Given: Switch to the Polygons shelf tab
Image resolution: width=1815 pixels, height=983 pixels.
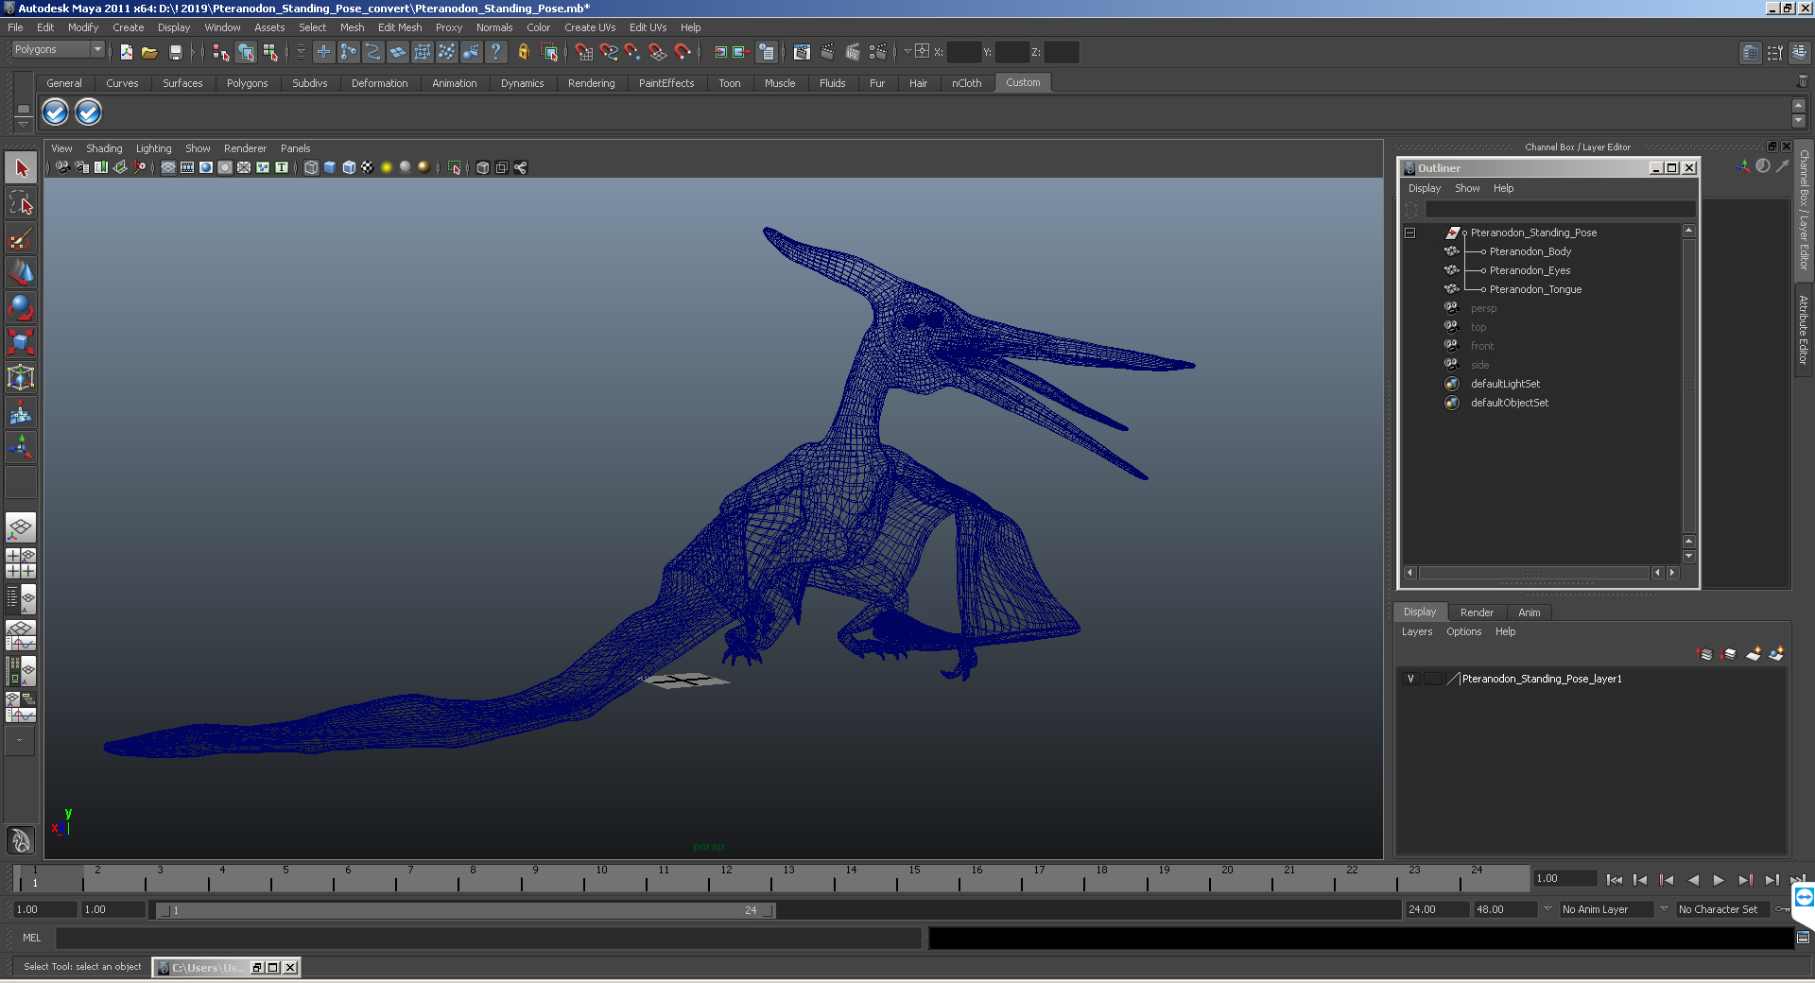Looking at the screenshot, I should tap(247, 83).
